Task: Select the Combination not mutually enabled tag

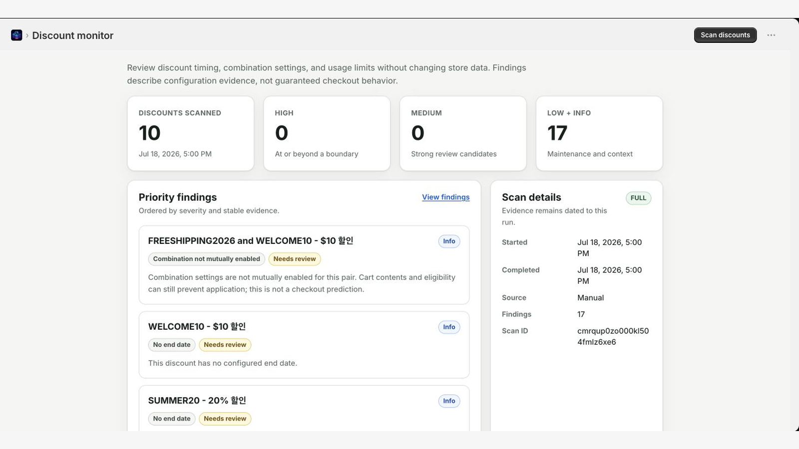Action: click(x=207, y=259)
